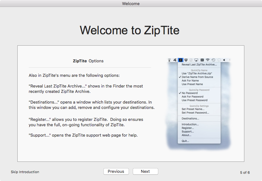
Task: Click sentence '"Support..." opens the ZipTite support web page'
Action: 83,135
